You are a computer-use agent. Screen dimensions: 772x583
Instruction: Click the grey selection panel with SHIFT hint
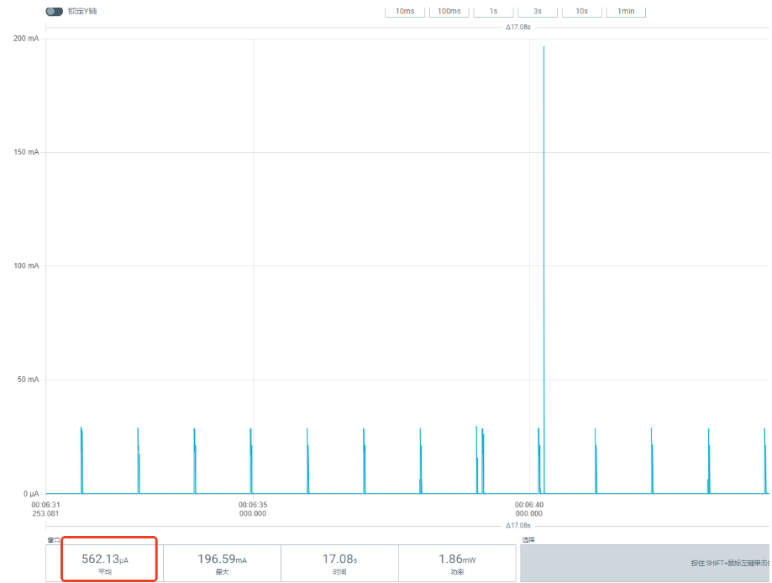click(645, 564)
